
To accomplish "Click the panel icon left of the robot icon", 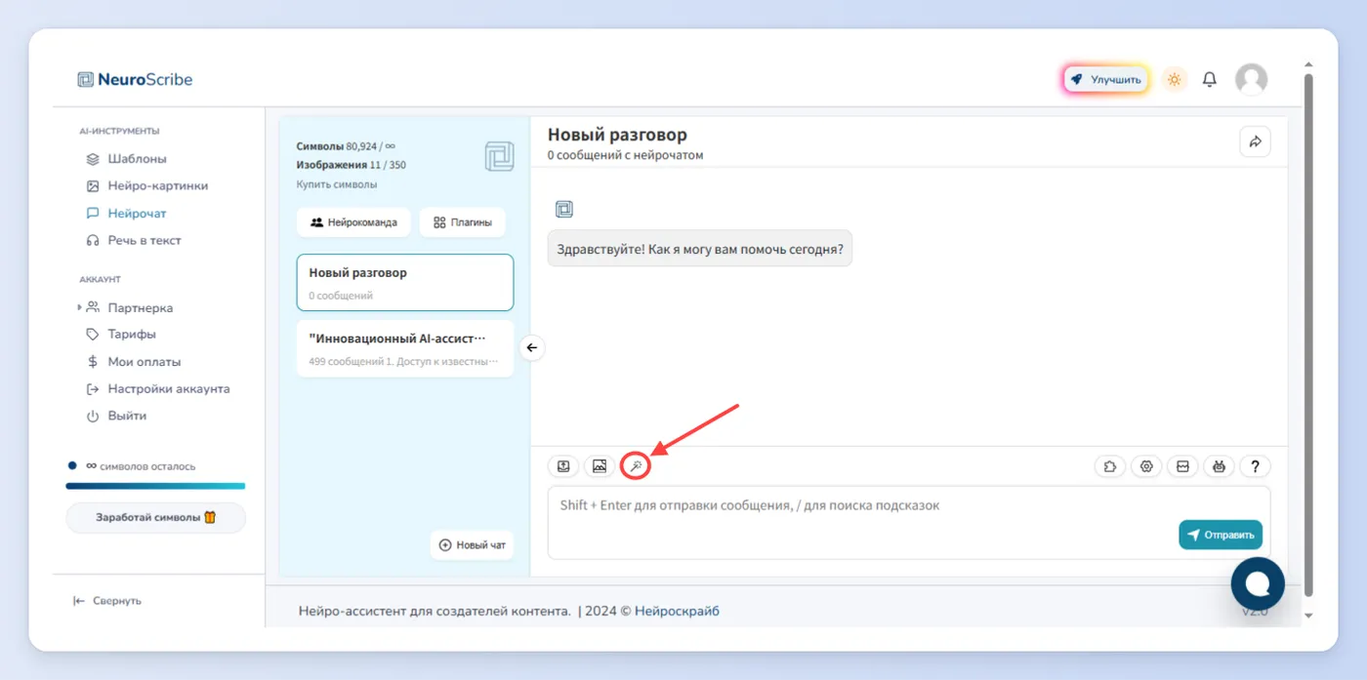I will [1182, 466].
